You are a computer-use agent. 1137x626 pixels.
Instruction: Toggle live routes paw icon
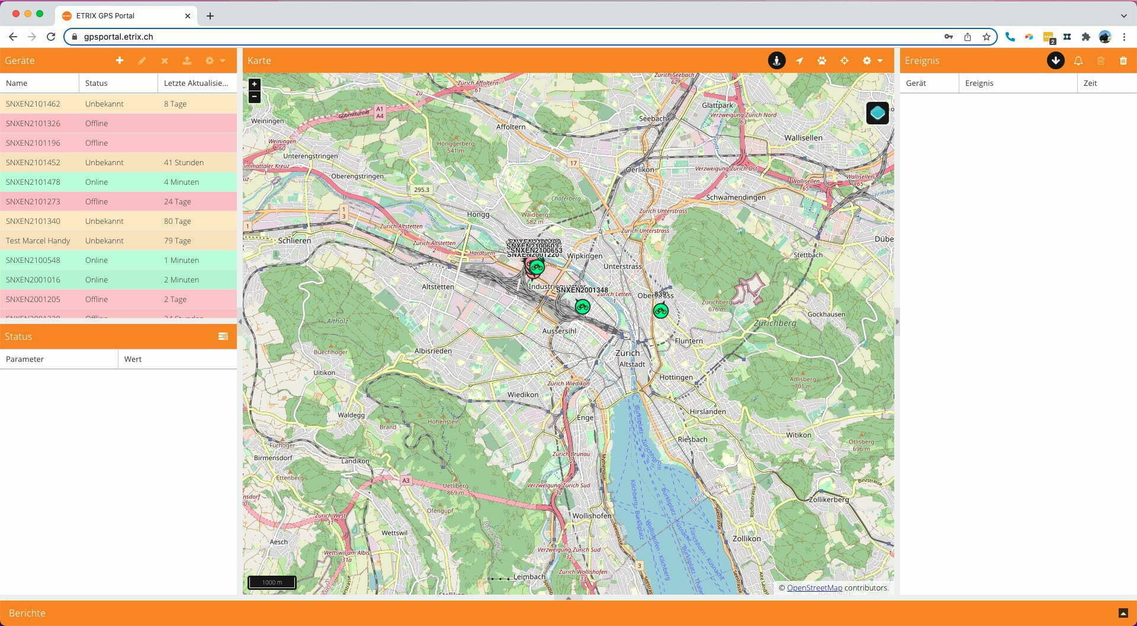[x=822, y=60]
